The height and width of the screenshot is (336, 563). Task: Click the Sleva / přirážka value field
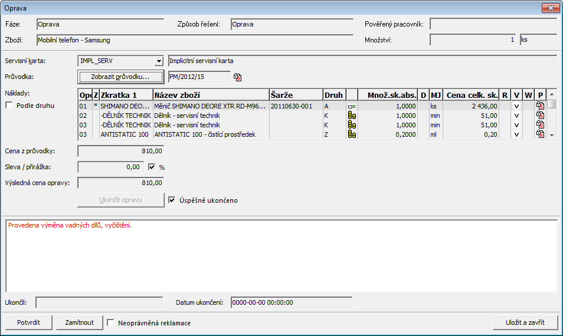click(x=110, y=167)
